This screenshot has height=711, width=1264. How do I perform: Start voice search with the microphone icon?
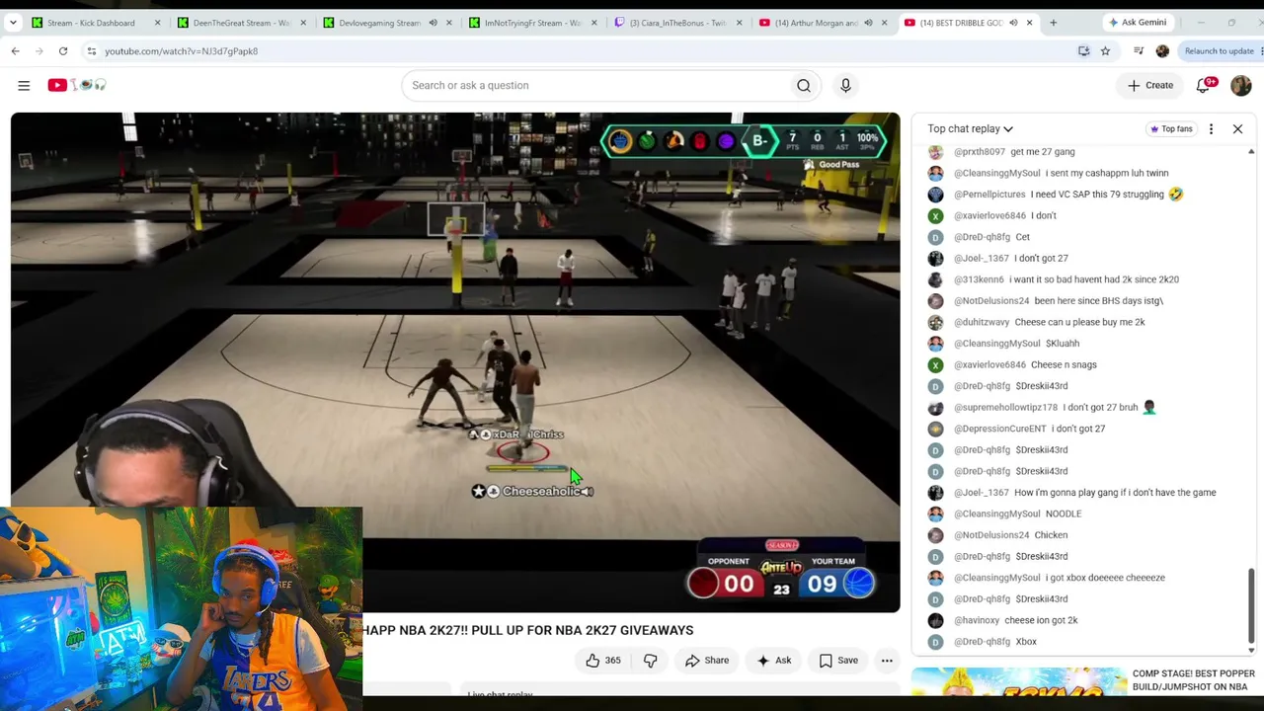[845, 85]
